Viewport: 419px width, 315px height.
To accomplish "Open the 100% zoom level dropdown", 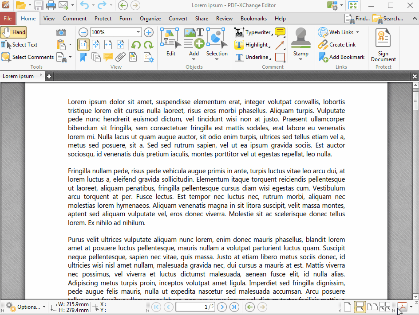I will point(138,32).
